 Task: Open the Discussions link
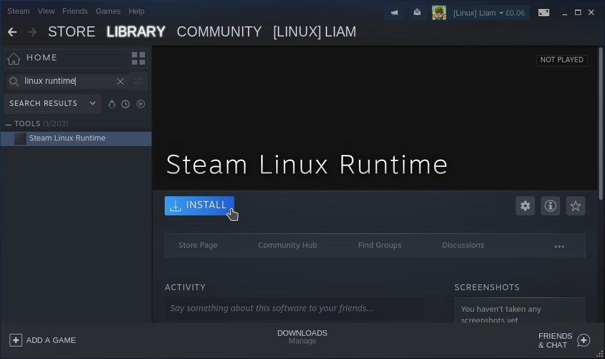[x=463, y=245]
